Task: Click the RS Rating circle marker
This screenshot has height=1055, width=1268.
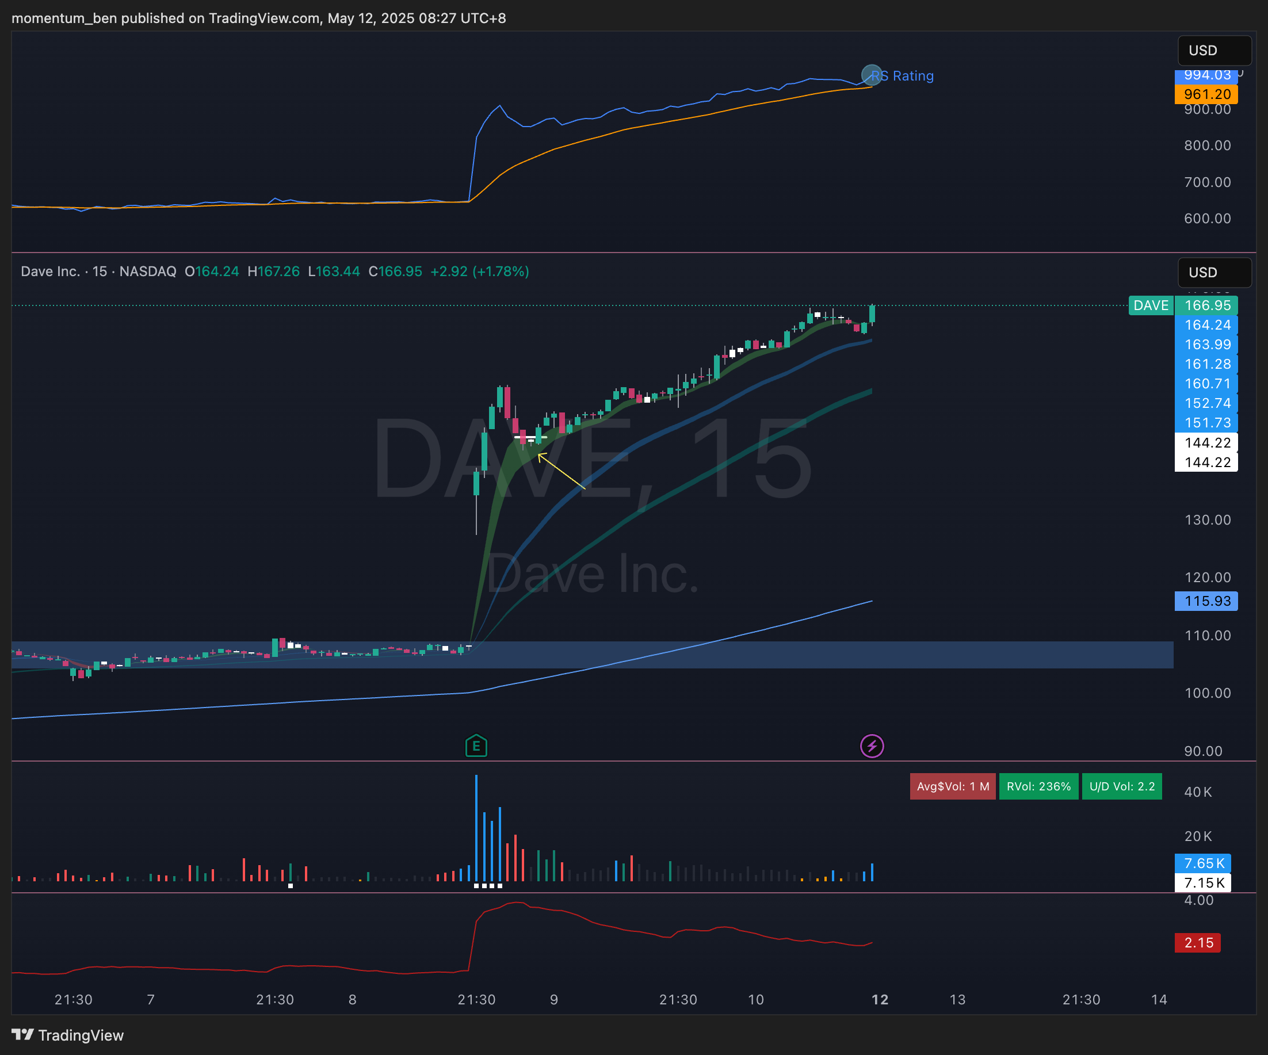Action: click(870, 75)
